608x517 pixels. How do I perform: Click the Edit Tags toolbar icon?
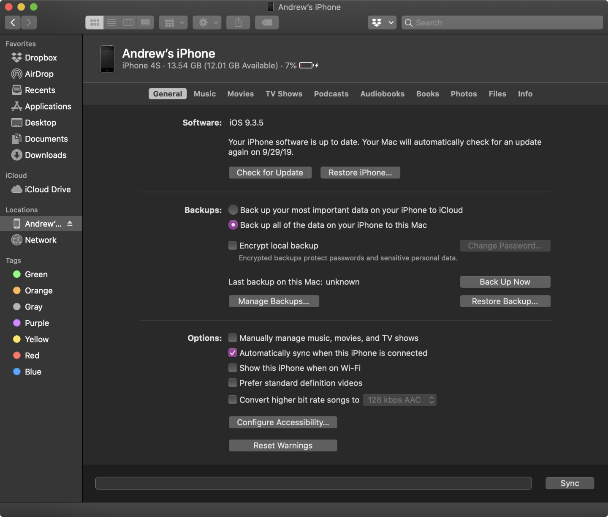tap(267, 22)
